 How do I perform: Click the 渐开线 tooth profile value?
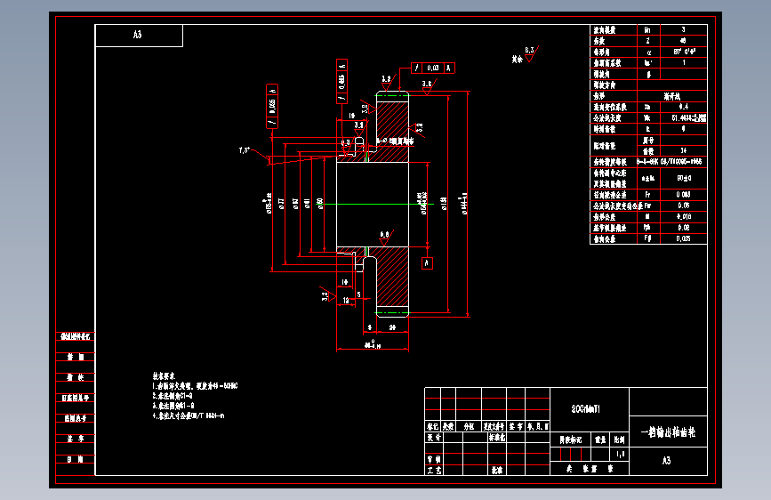[671, 96]
